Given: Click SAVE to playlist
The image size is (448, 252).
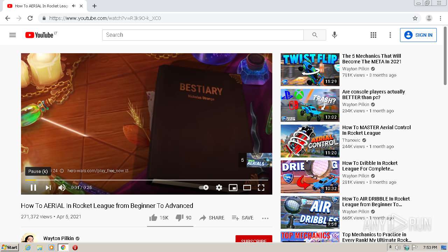Looking at the screenshot, I should [x=243, y=218].
